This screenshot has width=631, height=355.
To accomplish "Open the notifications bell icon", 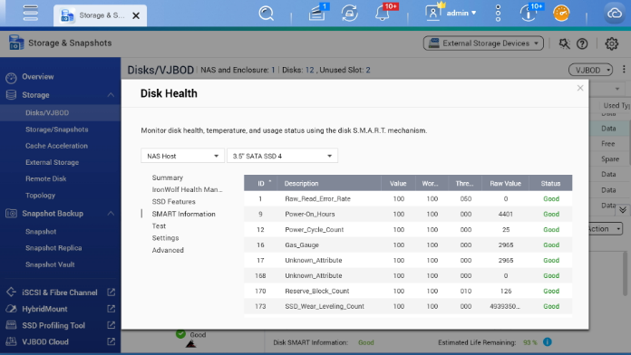I will click(x=383, y=13).
